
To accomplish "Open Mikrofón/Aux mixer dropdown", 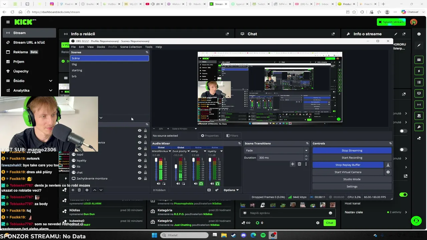I will (x=170, y=151).
